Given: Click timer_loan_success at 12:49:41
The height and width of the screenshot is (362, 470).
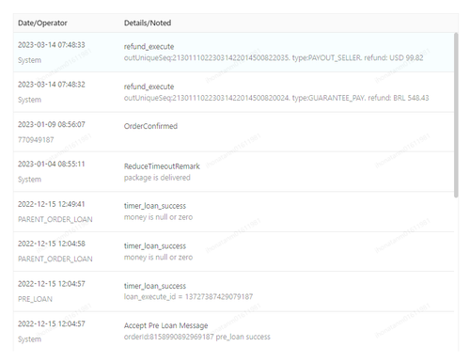Looking at the screenshot, I should 155,206.
